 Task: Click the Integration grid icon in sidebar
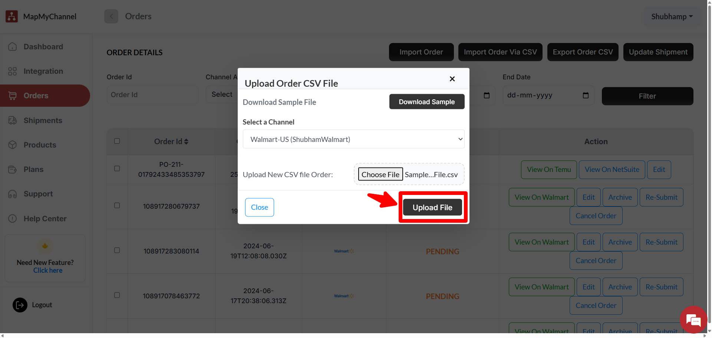click(x=13, y=71)
